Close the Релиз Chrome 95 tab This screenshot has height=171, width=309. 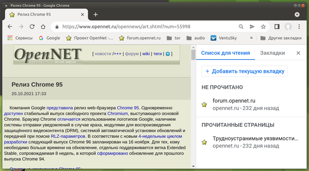[x=83, y=15]
